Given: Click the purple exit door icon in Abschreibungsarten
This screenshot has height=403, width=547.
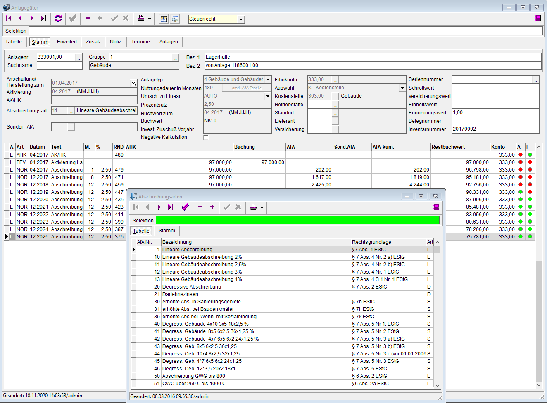Looking at the screenshot, I should click(x=436, y=207).
